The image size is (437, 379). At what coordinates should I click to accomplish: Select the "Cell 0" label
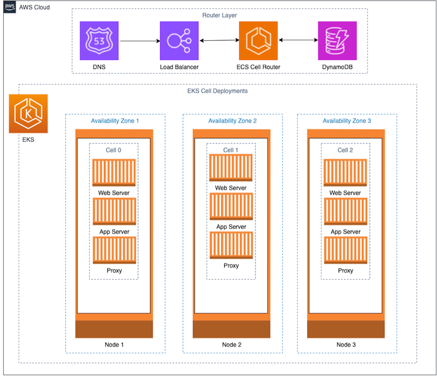coord(113,150)
